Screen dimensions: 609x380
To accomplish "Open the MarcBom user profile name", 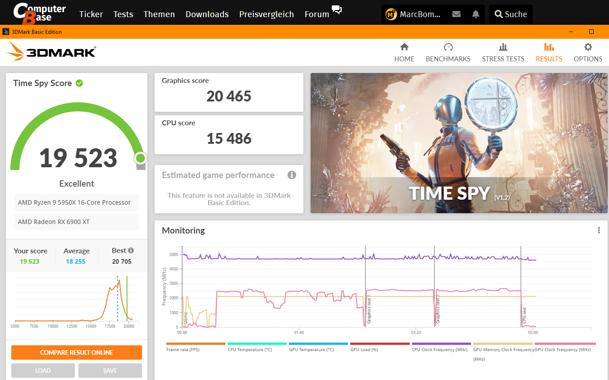I will pyautogui.click(x=420, y=14).
